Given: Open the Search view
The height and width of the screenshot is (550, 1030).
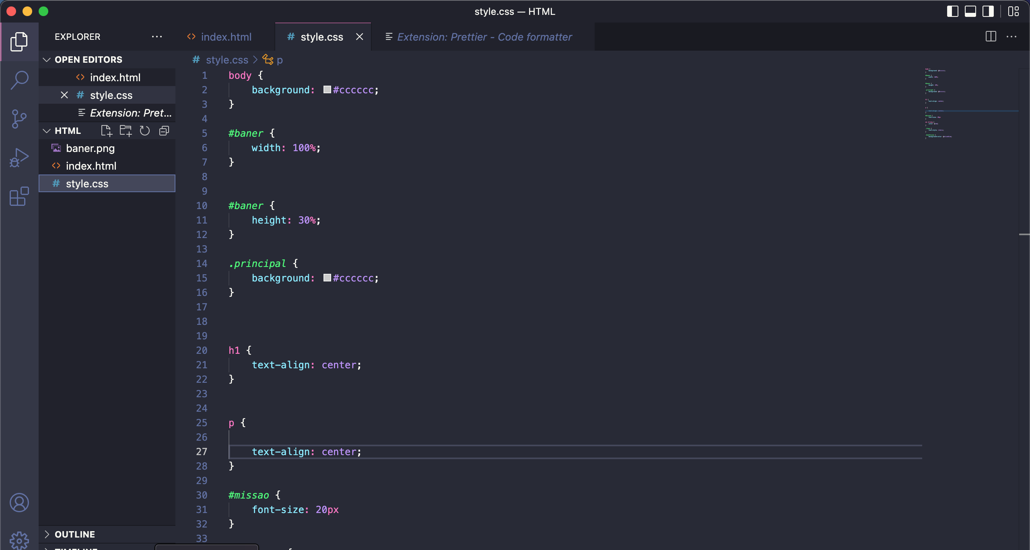Looking at the screenshot, I should (19, 80).
